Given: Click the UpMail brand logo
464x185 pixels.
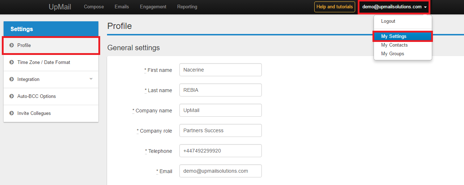Looking at the screenshot, I should (x=60, y=7).
